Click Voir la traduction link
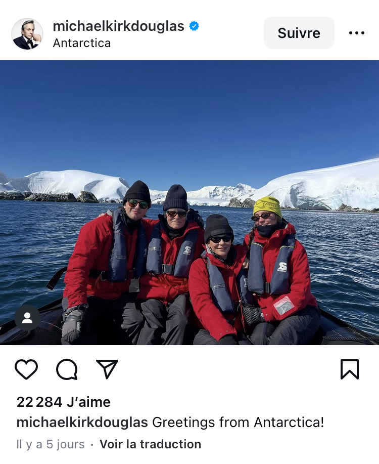The width and height of the screenshot is (379, 464). pyautogui.click(x=150, y=444)
